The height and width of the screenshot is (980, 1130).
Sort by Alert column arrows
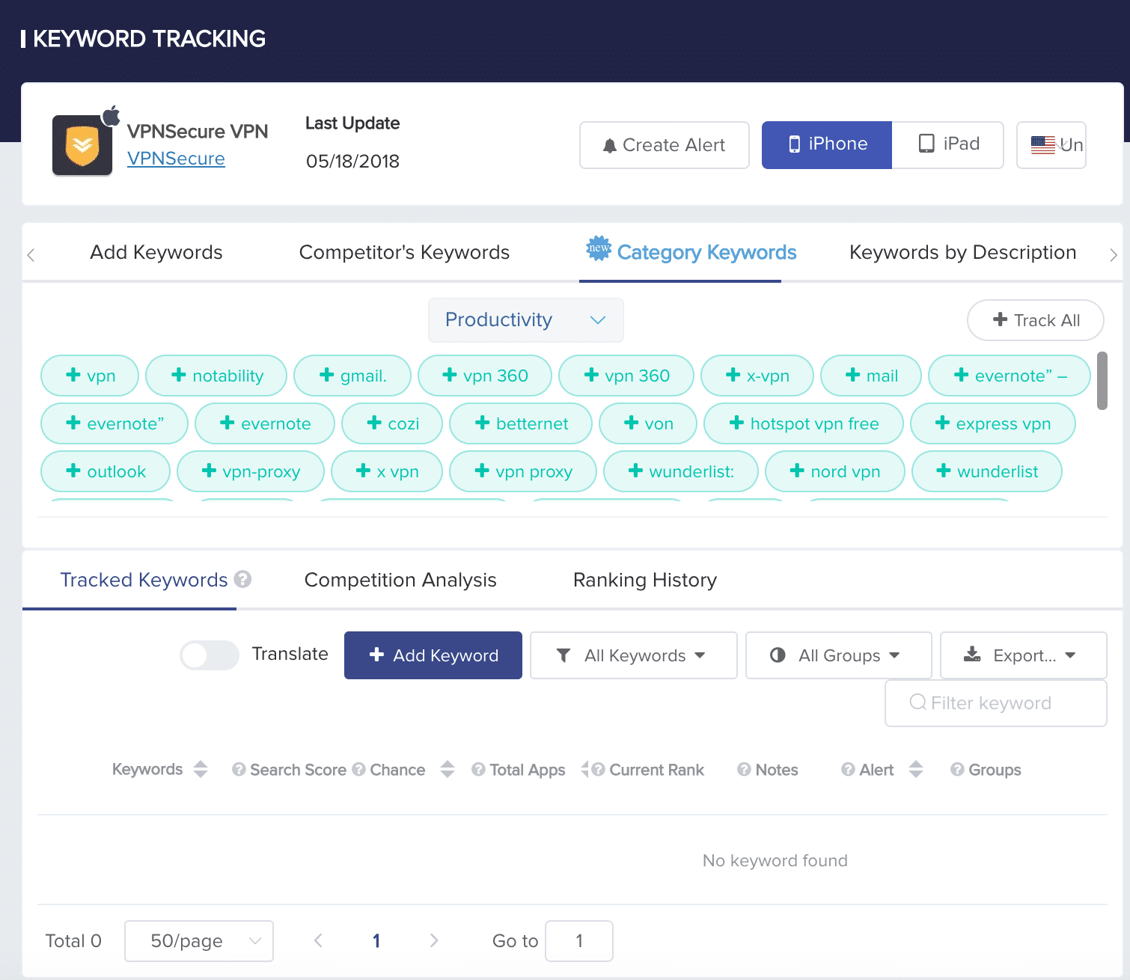(x=916, y=769)
